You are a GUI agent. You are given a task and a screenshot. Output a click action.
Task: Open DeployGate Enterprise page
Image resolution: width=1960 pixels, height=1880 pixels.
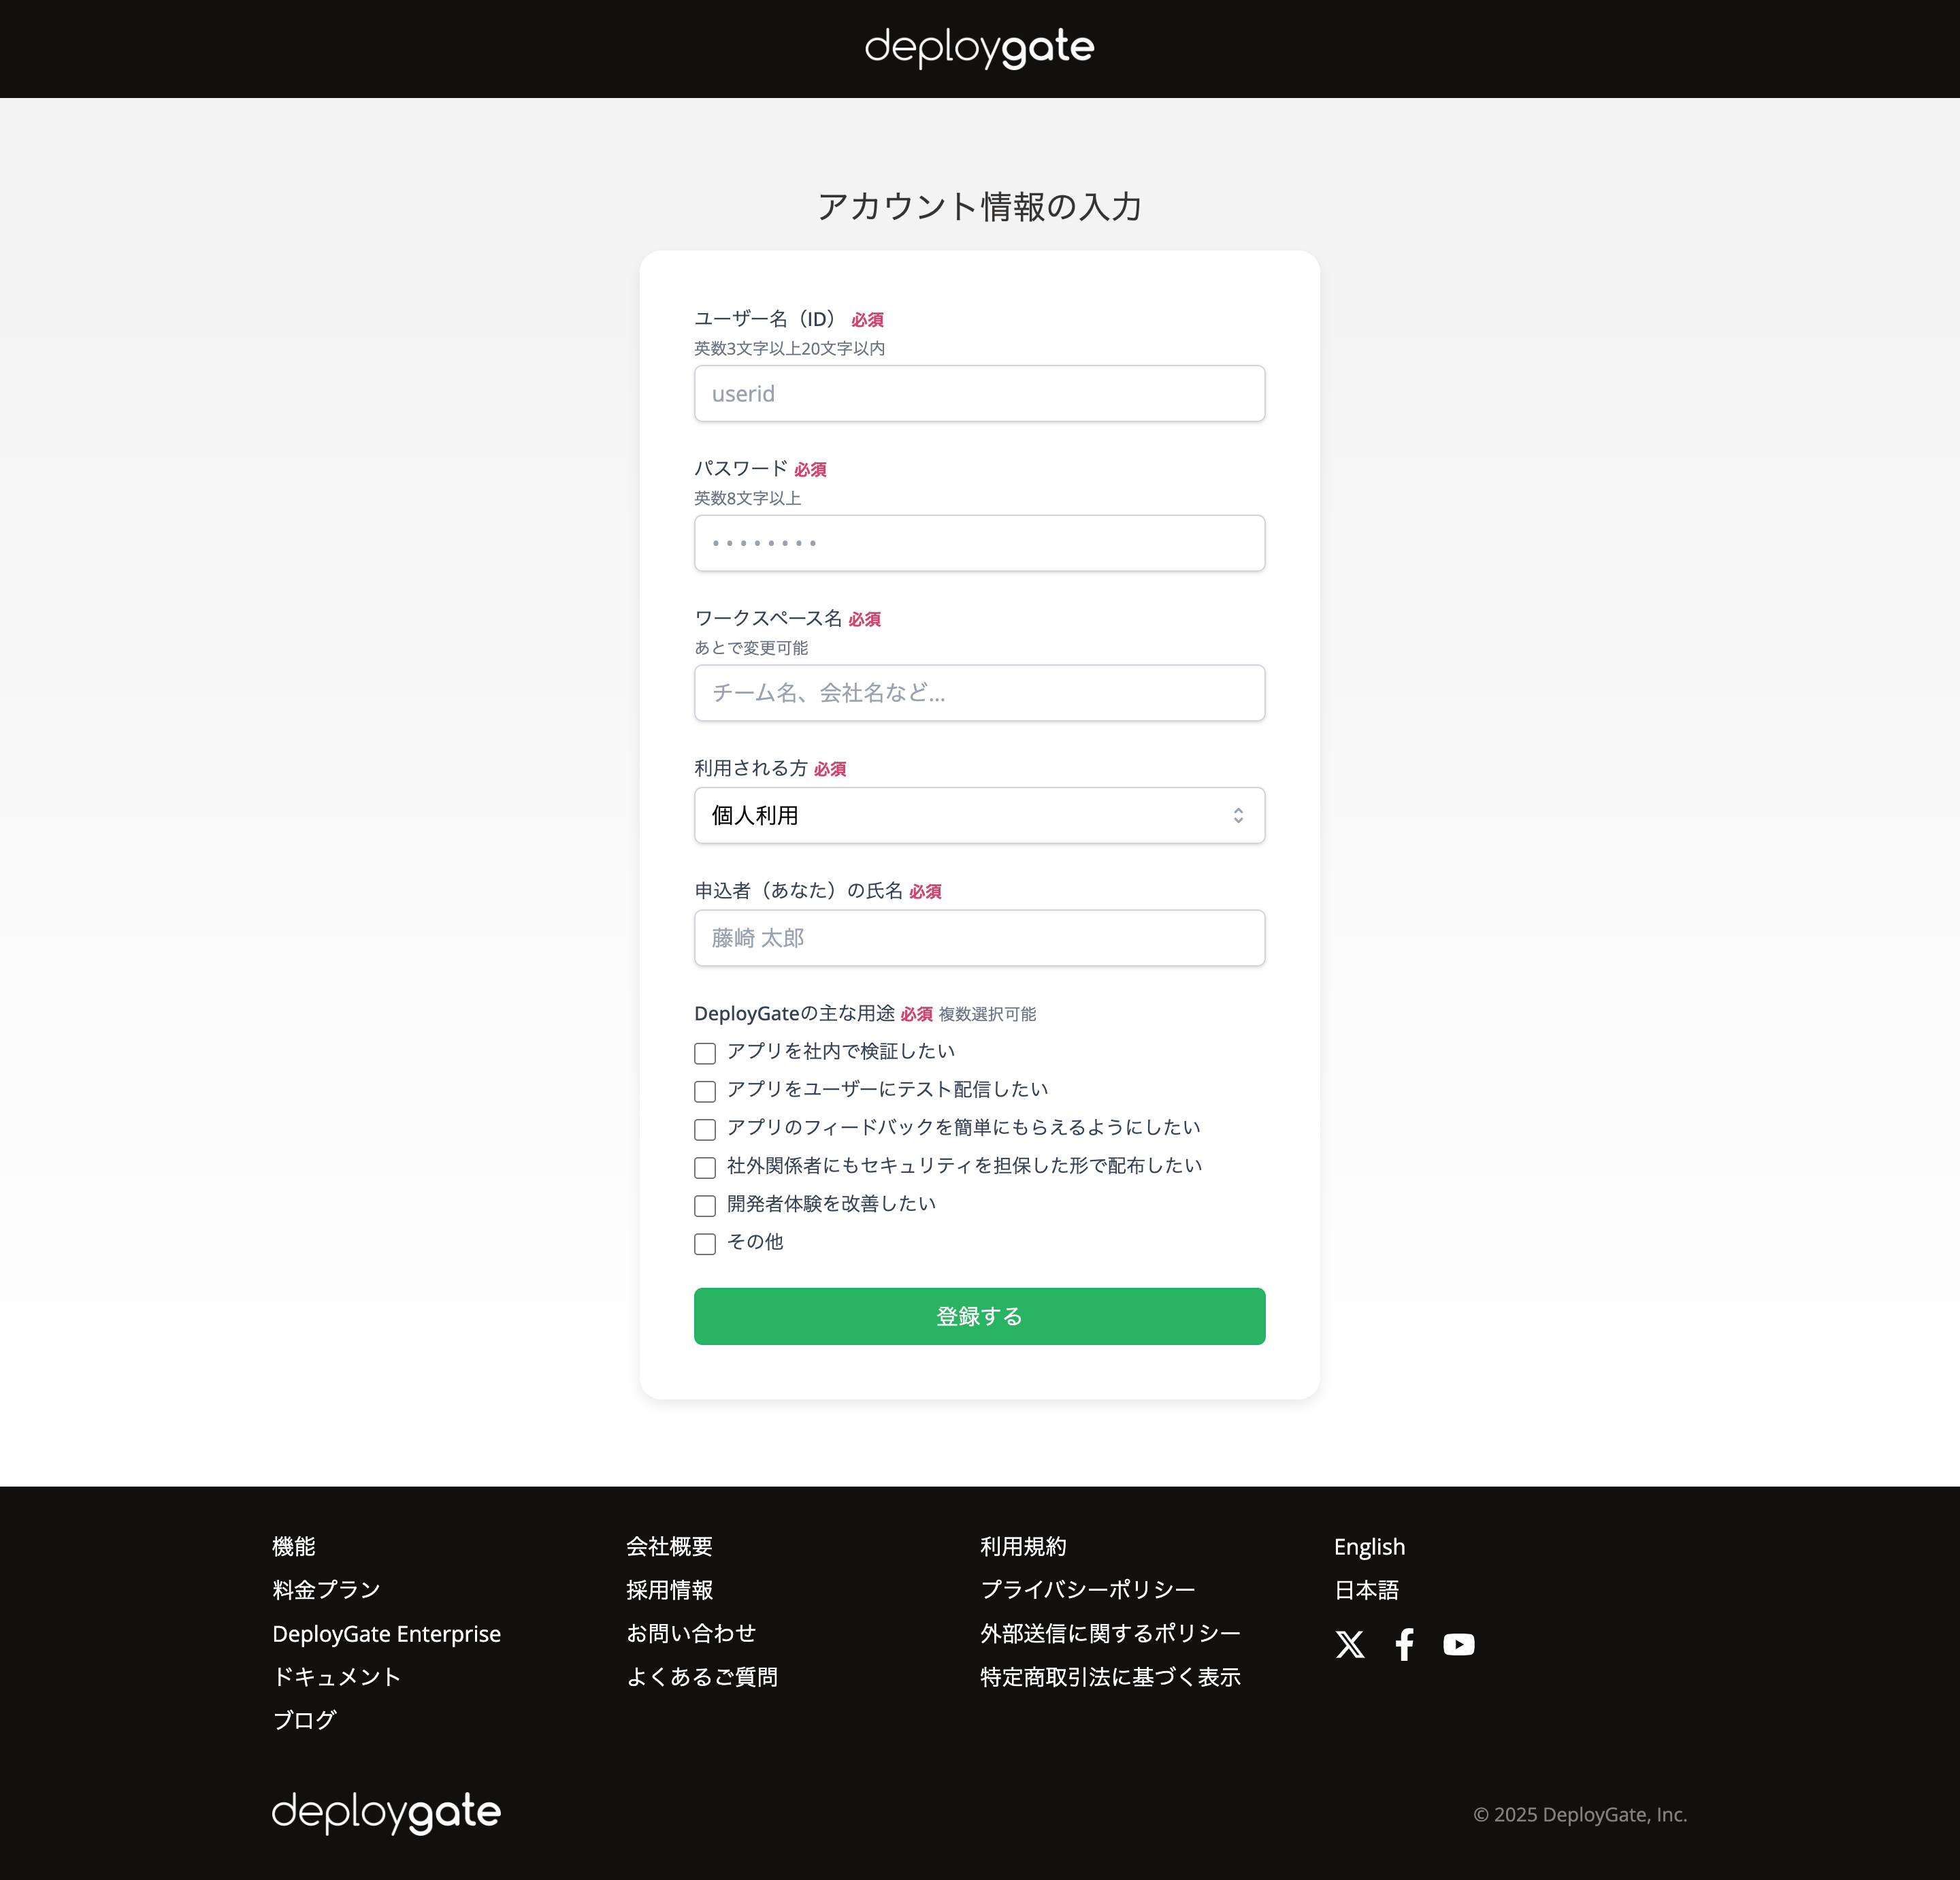click(387, 1633)
